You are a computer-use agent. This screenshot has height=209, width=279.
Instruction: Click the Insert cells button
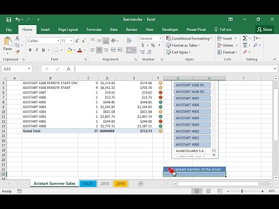(227, 38)
